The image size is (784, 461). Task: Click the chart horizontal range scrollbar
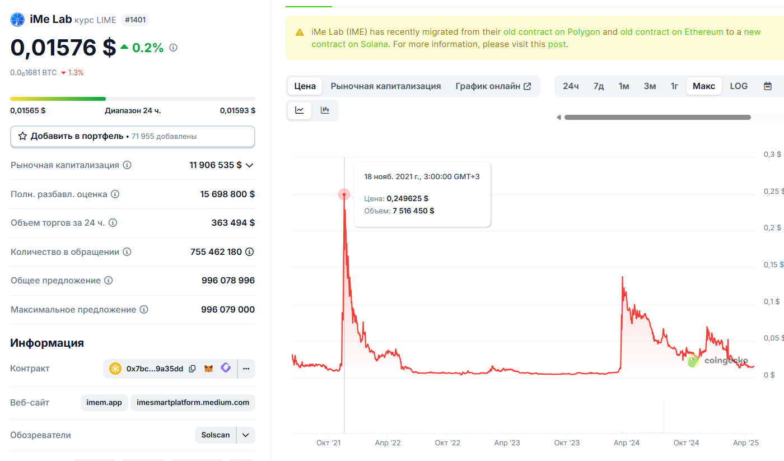(x=657, y=118)
